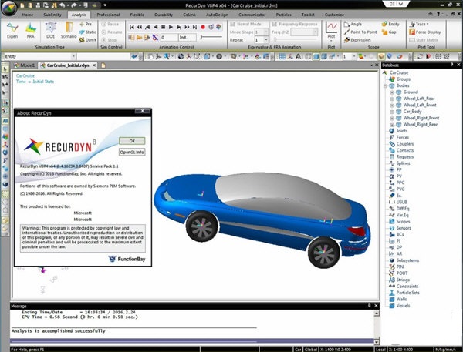Run the Static analysis

pos(87,32)
